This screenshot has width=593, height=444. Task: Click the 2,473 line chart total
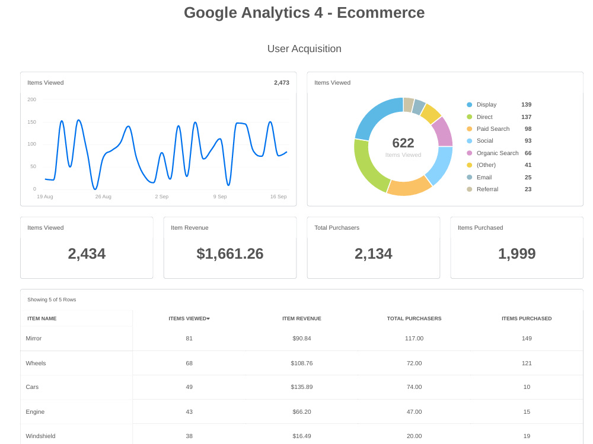click(282, 83)
